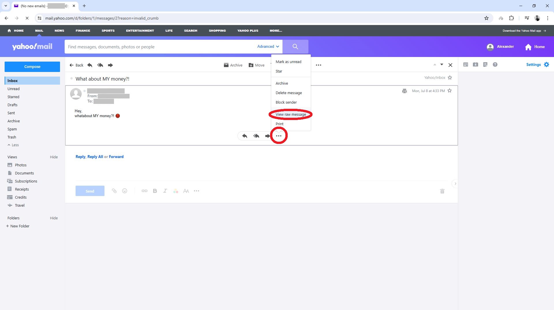This screenshot has width=554, height=310.
Task: Open the font size option
Action: 186,191
